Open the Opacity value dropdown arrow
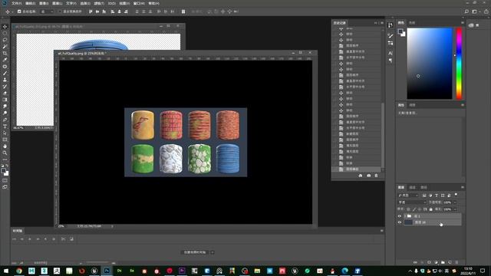Viewport: 491px width, 276px height. pyautogui.click(x=455, y=202)
